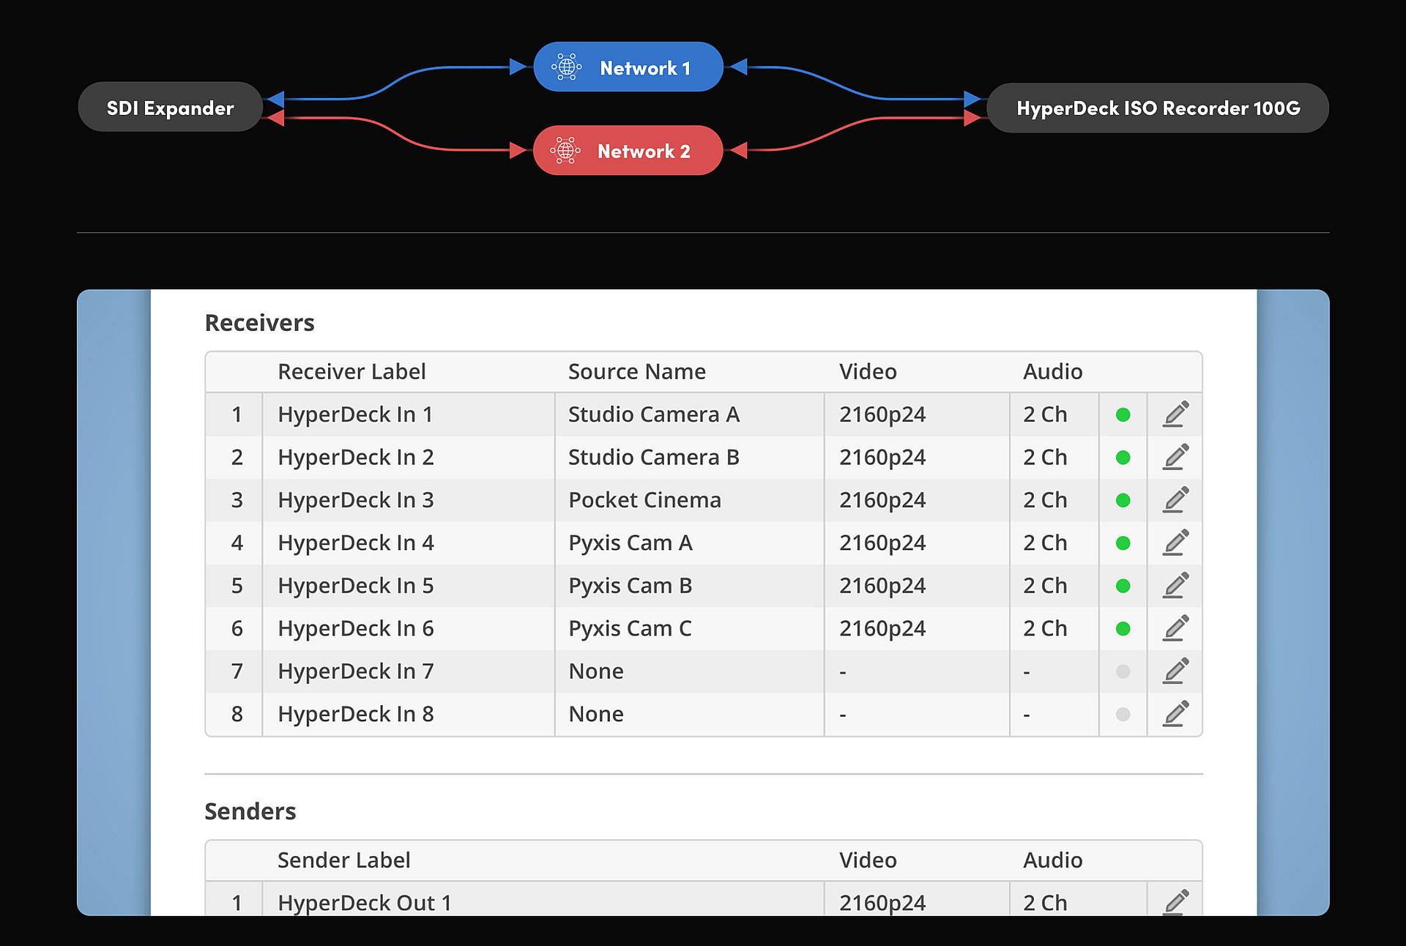Edit the HyperDeck In 6 receiver

(1175, 628)
